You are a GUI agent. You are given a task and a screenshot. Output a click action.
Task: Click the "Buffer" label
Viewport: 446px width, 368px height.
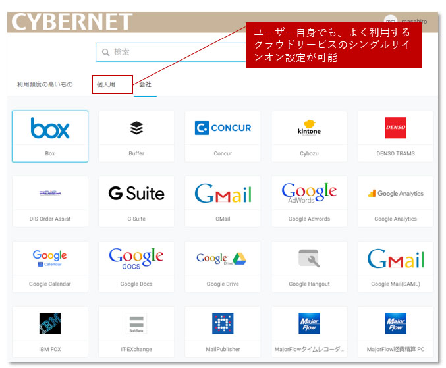coord(136,153)
